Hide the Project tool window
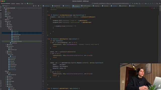Image resolution: width=161 pixels, height=90 pixels. pyautogui.click(x=41, y=6)
